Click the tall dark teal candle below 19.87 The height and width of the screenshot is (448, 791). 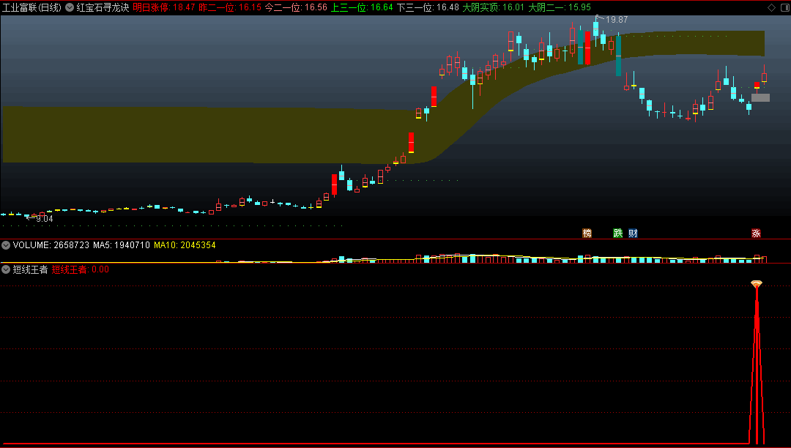(618, 56)
